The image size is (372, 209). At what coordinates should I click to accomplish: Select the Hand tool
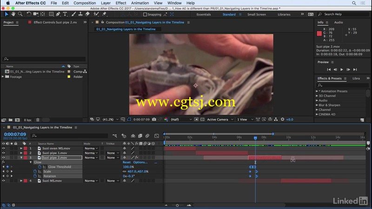(13, 14)
